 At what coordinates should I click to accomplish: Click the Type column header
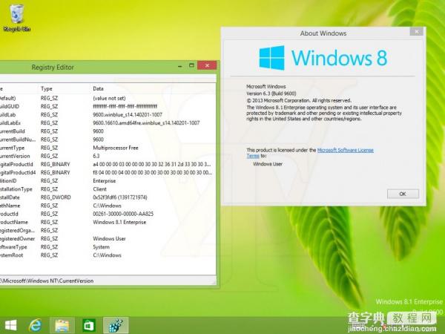tap(47, 89)
